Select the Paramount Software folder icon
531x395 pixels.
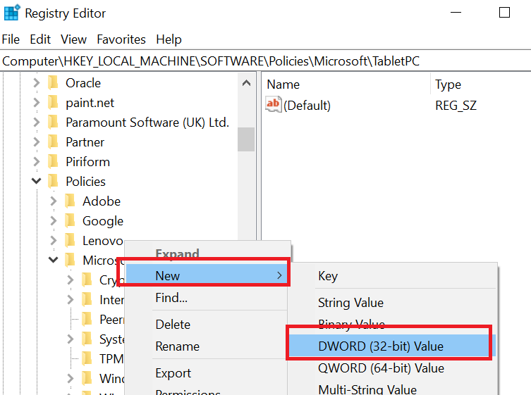click(53, 122)
